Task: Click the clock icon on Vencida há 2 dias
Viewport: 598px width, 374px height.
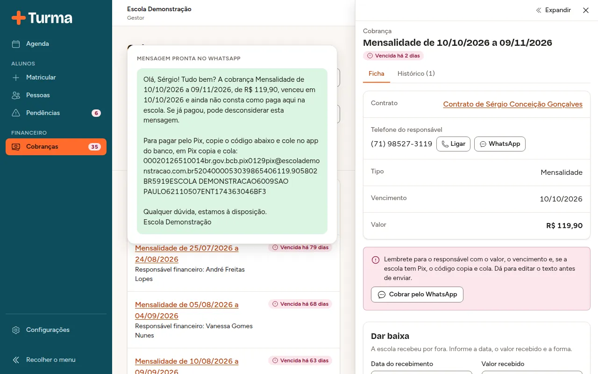Action: click(x=370, y=56)
